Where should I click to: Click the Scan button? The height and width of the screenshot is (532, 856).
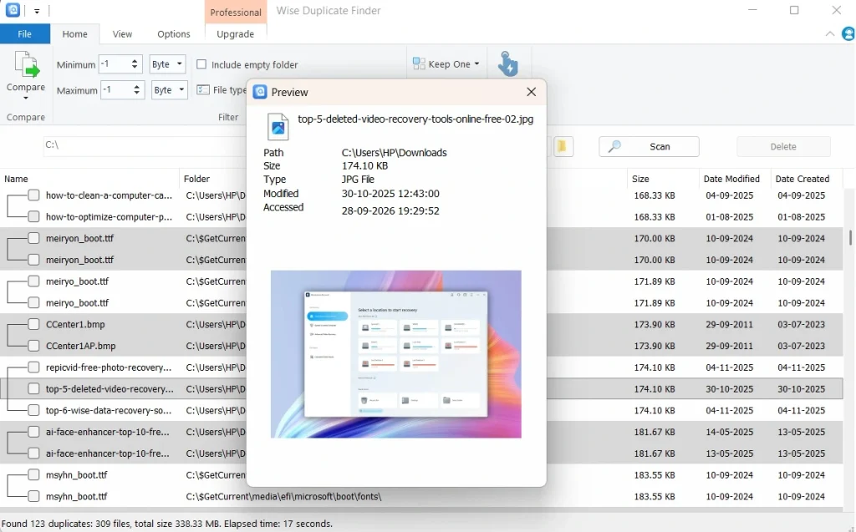649,146
